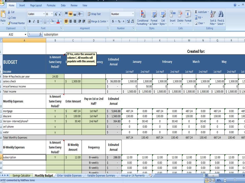The height and width of the screenshot is (183, 245).
Task: Switch to the Formulas tab
Action: tap(51, 5)
